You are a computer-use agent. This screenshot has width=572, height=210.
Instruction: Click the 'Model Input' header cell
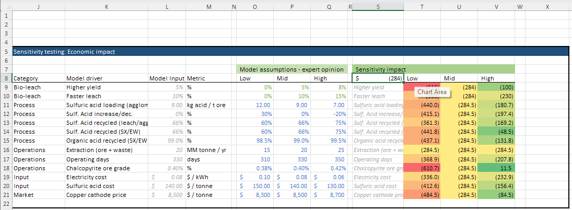(x=167, y=78)
